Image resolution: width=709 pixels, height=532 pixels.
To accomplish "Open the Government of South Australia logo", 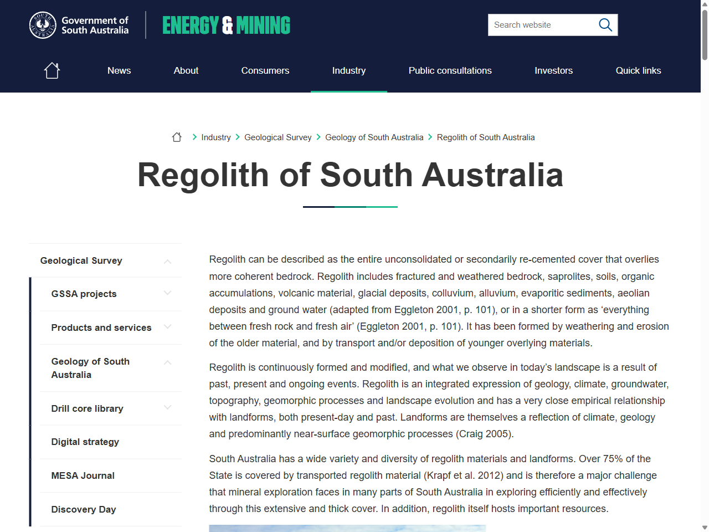I will coord(78,24).
